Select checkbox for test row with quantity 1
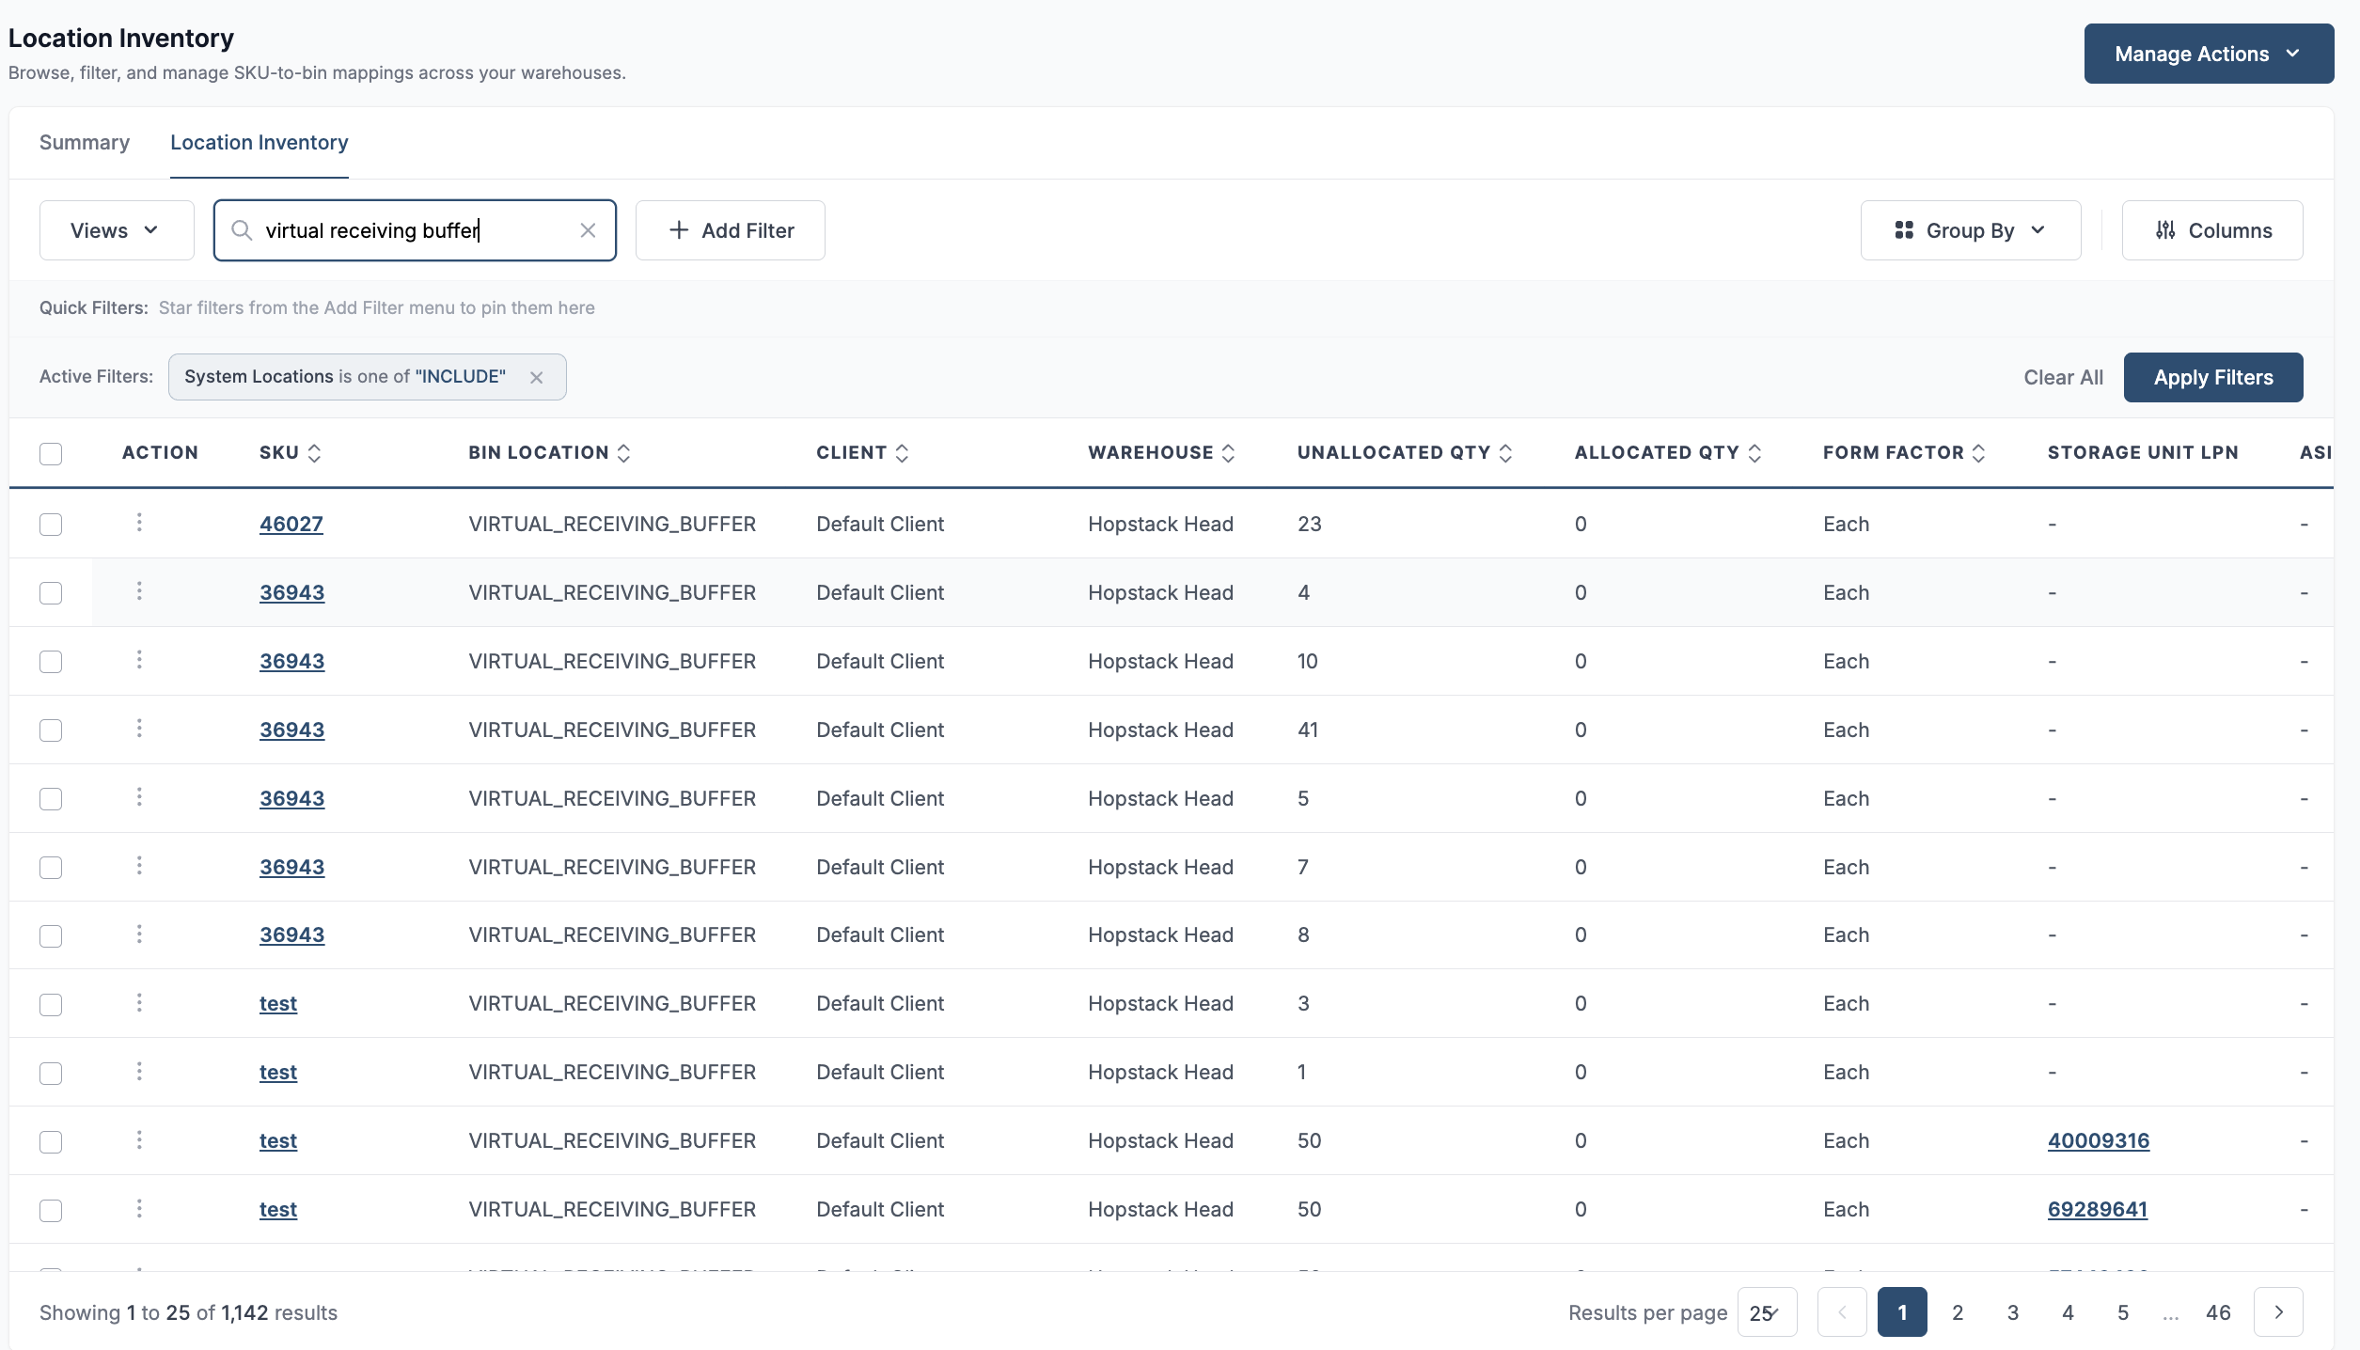 51,1074
